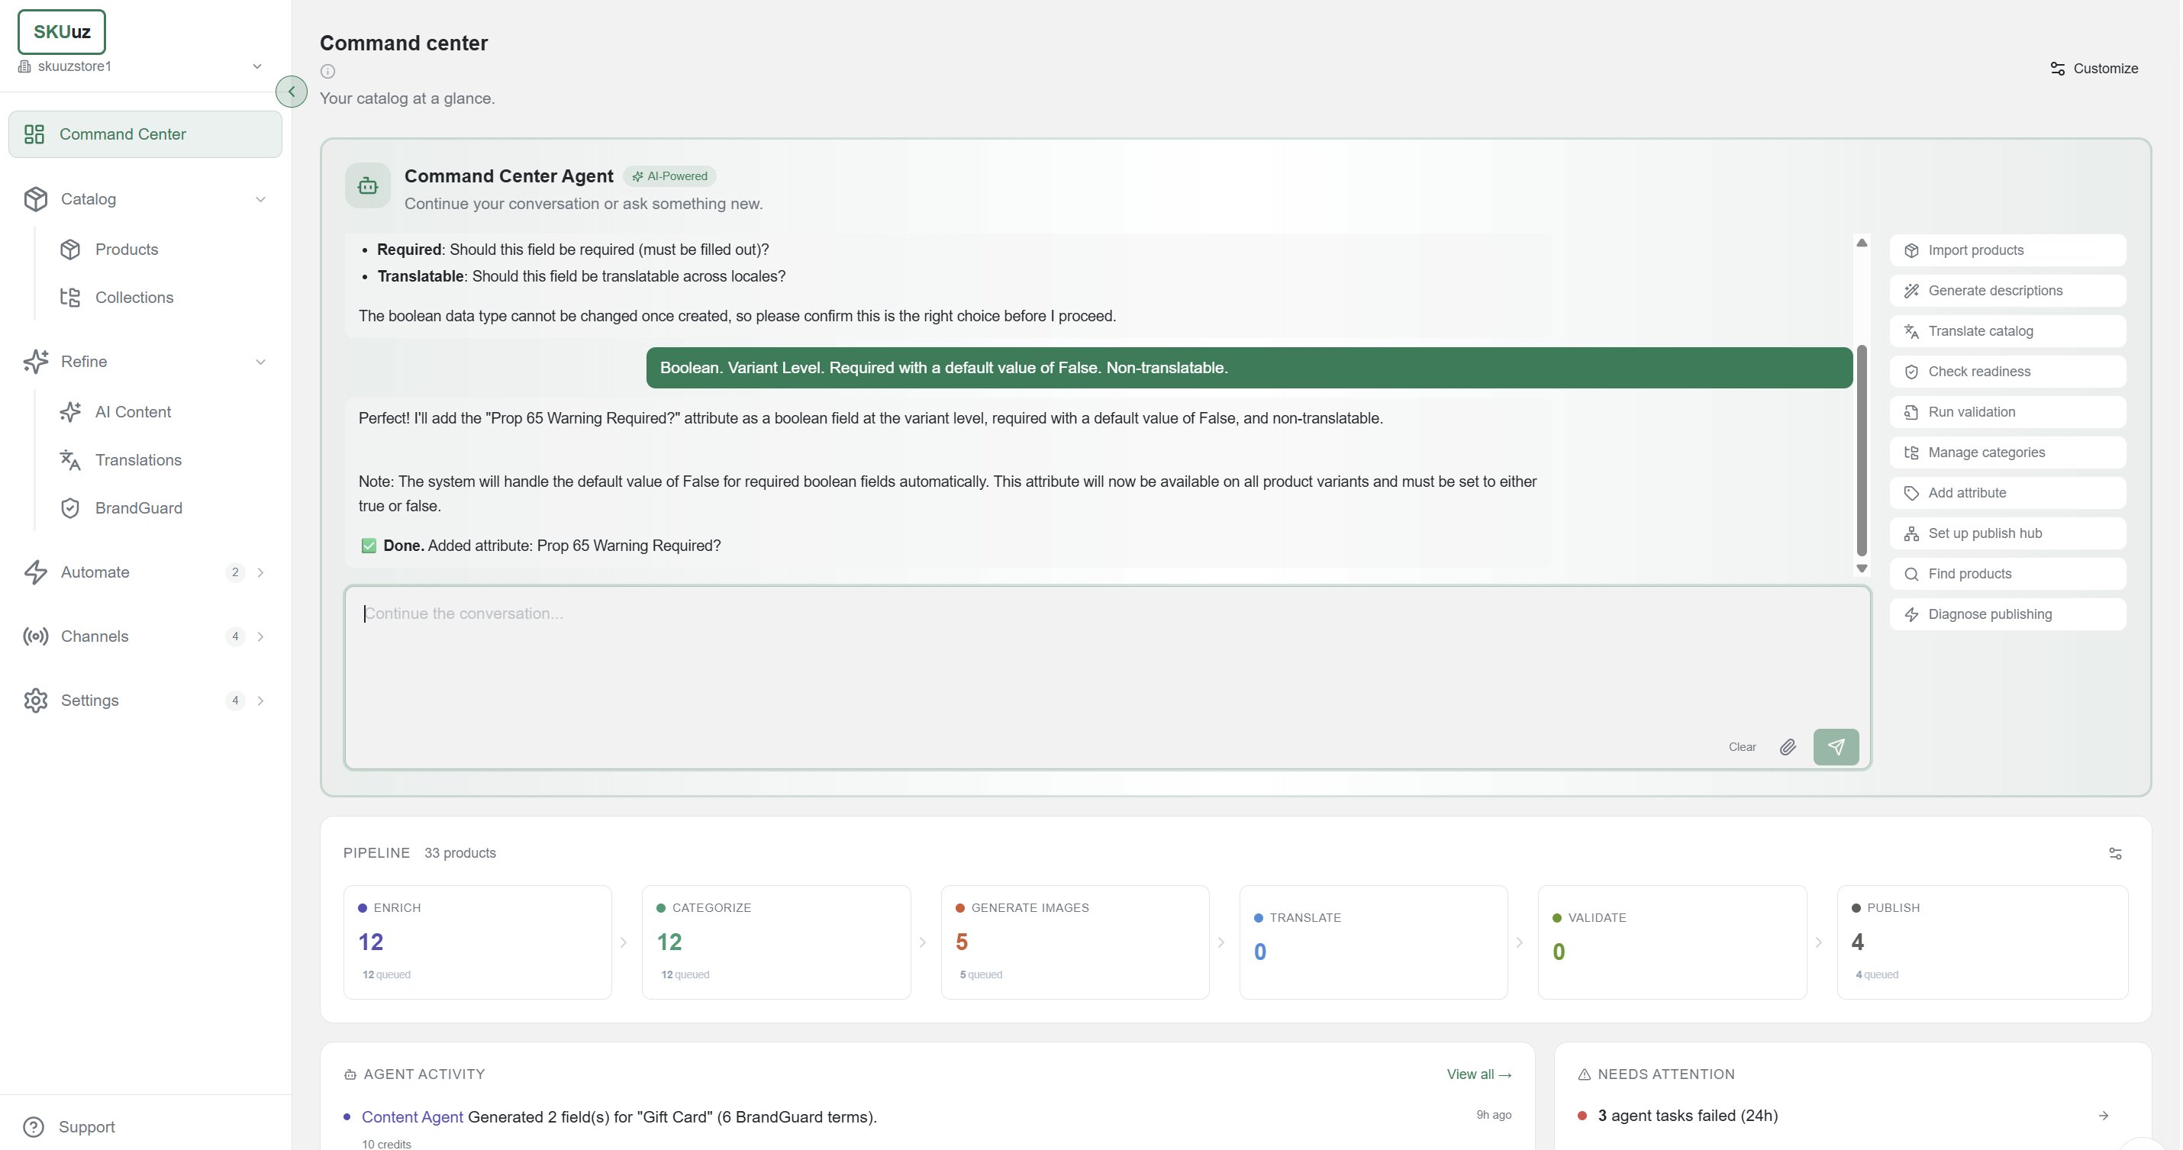Click the SKUuz logo
The width and height of the screenshot is (2183, 1150).
pyautogui.click(x=62, y=31)
